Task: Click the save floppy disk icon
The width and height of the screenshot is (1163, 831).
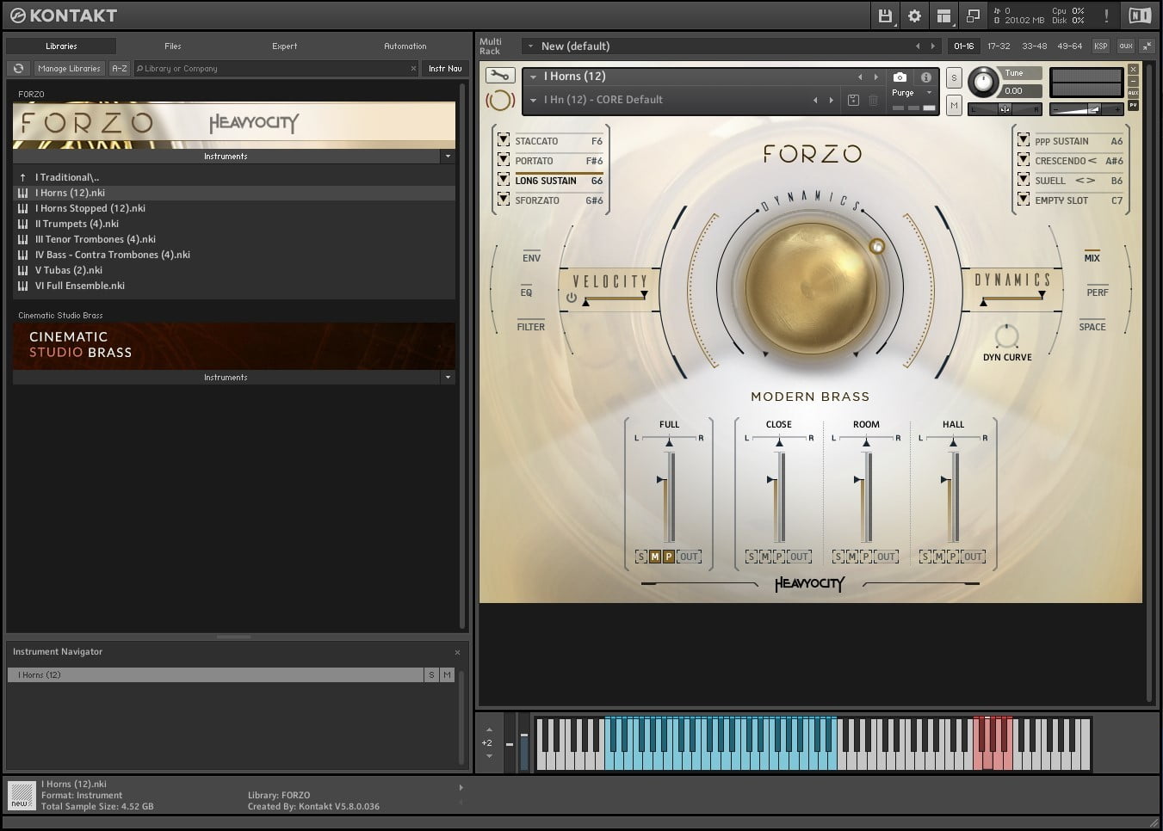Action: pyautogui.click(x=885, y=15)
